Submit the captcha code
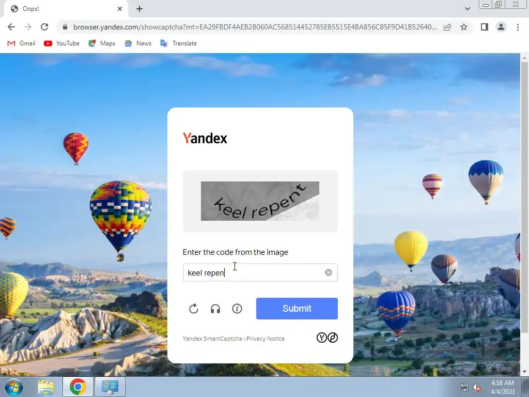529x397 pixels. tap(297, 309)
